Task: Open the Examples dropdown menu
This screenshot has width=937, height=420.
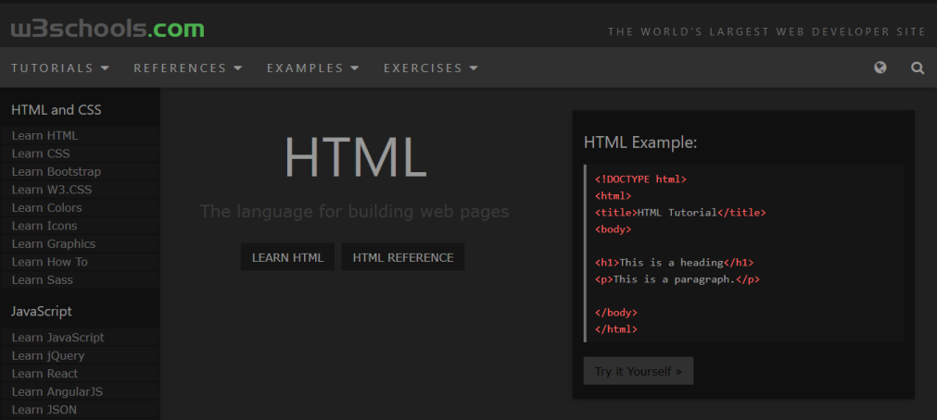Action: pos(312,68)
